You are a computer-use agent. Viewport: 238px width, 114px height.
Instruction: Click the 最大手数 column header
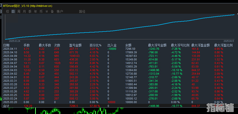[x=45, y=45]
